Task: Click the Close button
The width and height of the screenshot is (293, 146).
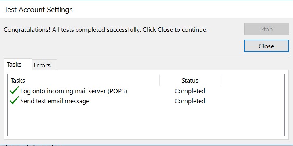Action: point(266,46)
